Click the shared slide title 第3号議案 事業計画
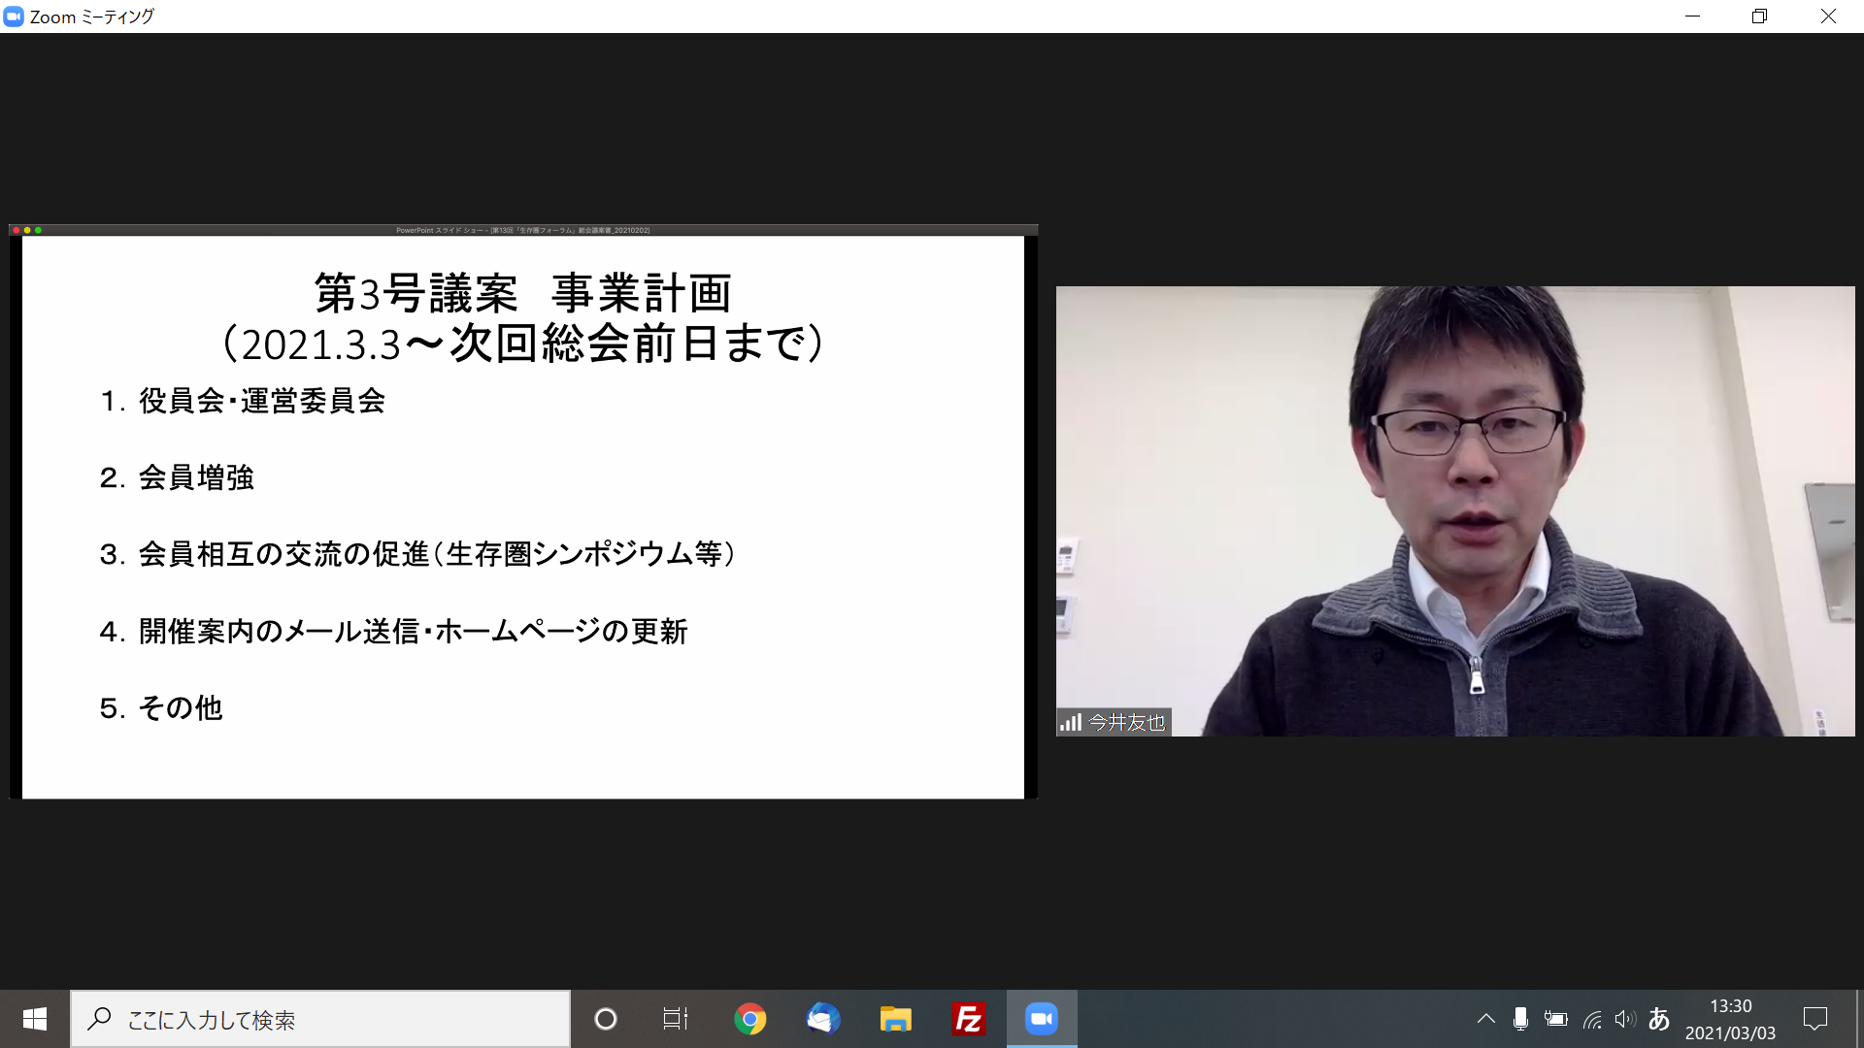Image resolution: width=1864 pixels, height=1048 pixels. tap(522, 293)
